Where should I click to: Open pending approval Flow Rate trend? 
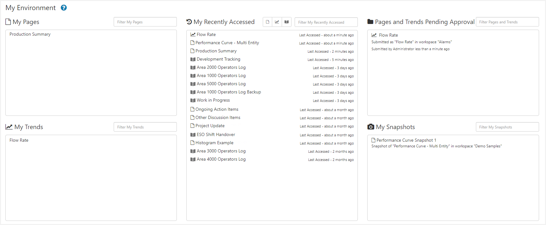click(388, 35)
